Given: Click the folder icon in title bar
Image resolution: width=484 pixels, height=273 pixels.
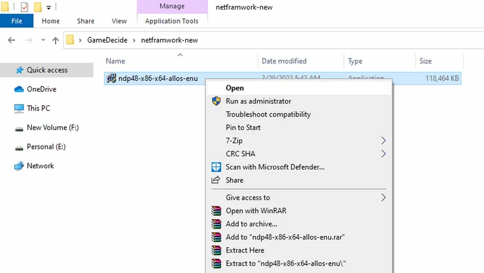Looking at the screenshot, I should click(x=5, y=7).
